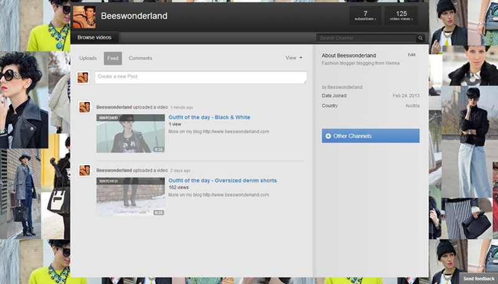This screenshot has height=284, width=498.
Task: Open the 7 subscribers counter
Action: (x=365, y=15)
